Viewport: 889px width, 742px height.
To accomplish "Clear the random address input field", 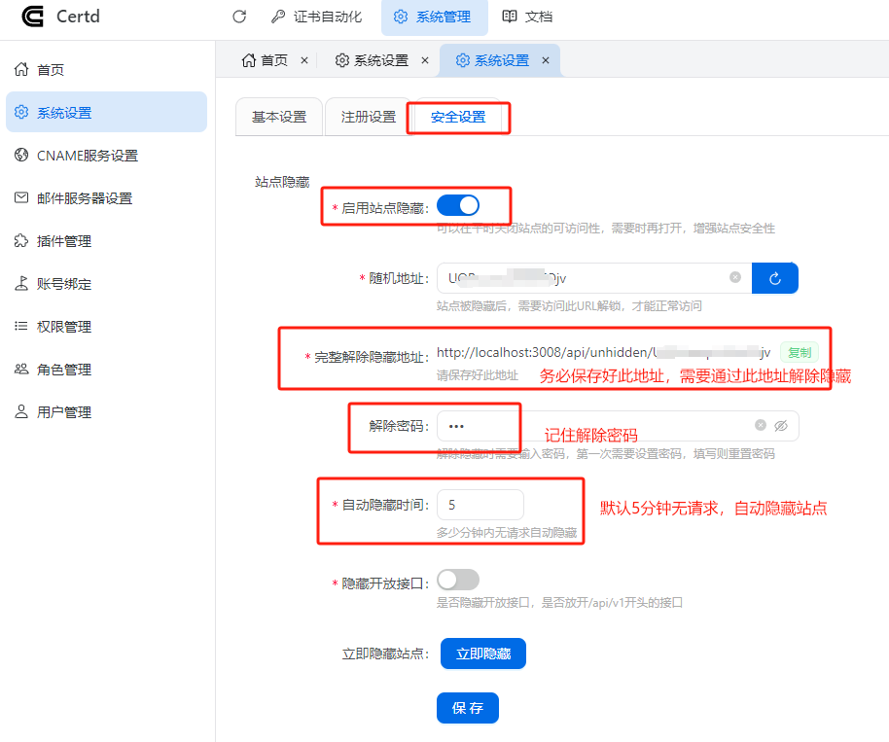I will click(x=735, y=278).
